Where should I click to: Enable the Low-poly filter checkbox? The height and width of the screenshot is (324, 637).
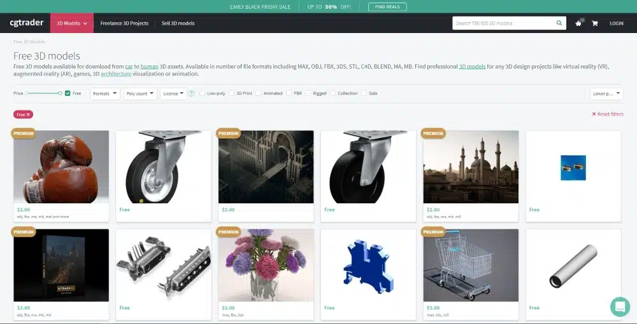[202, 93]
